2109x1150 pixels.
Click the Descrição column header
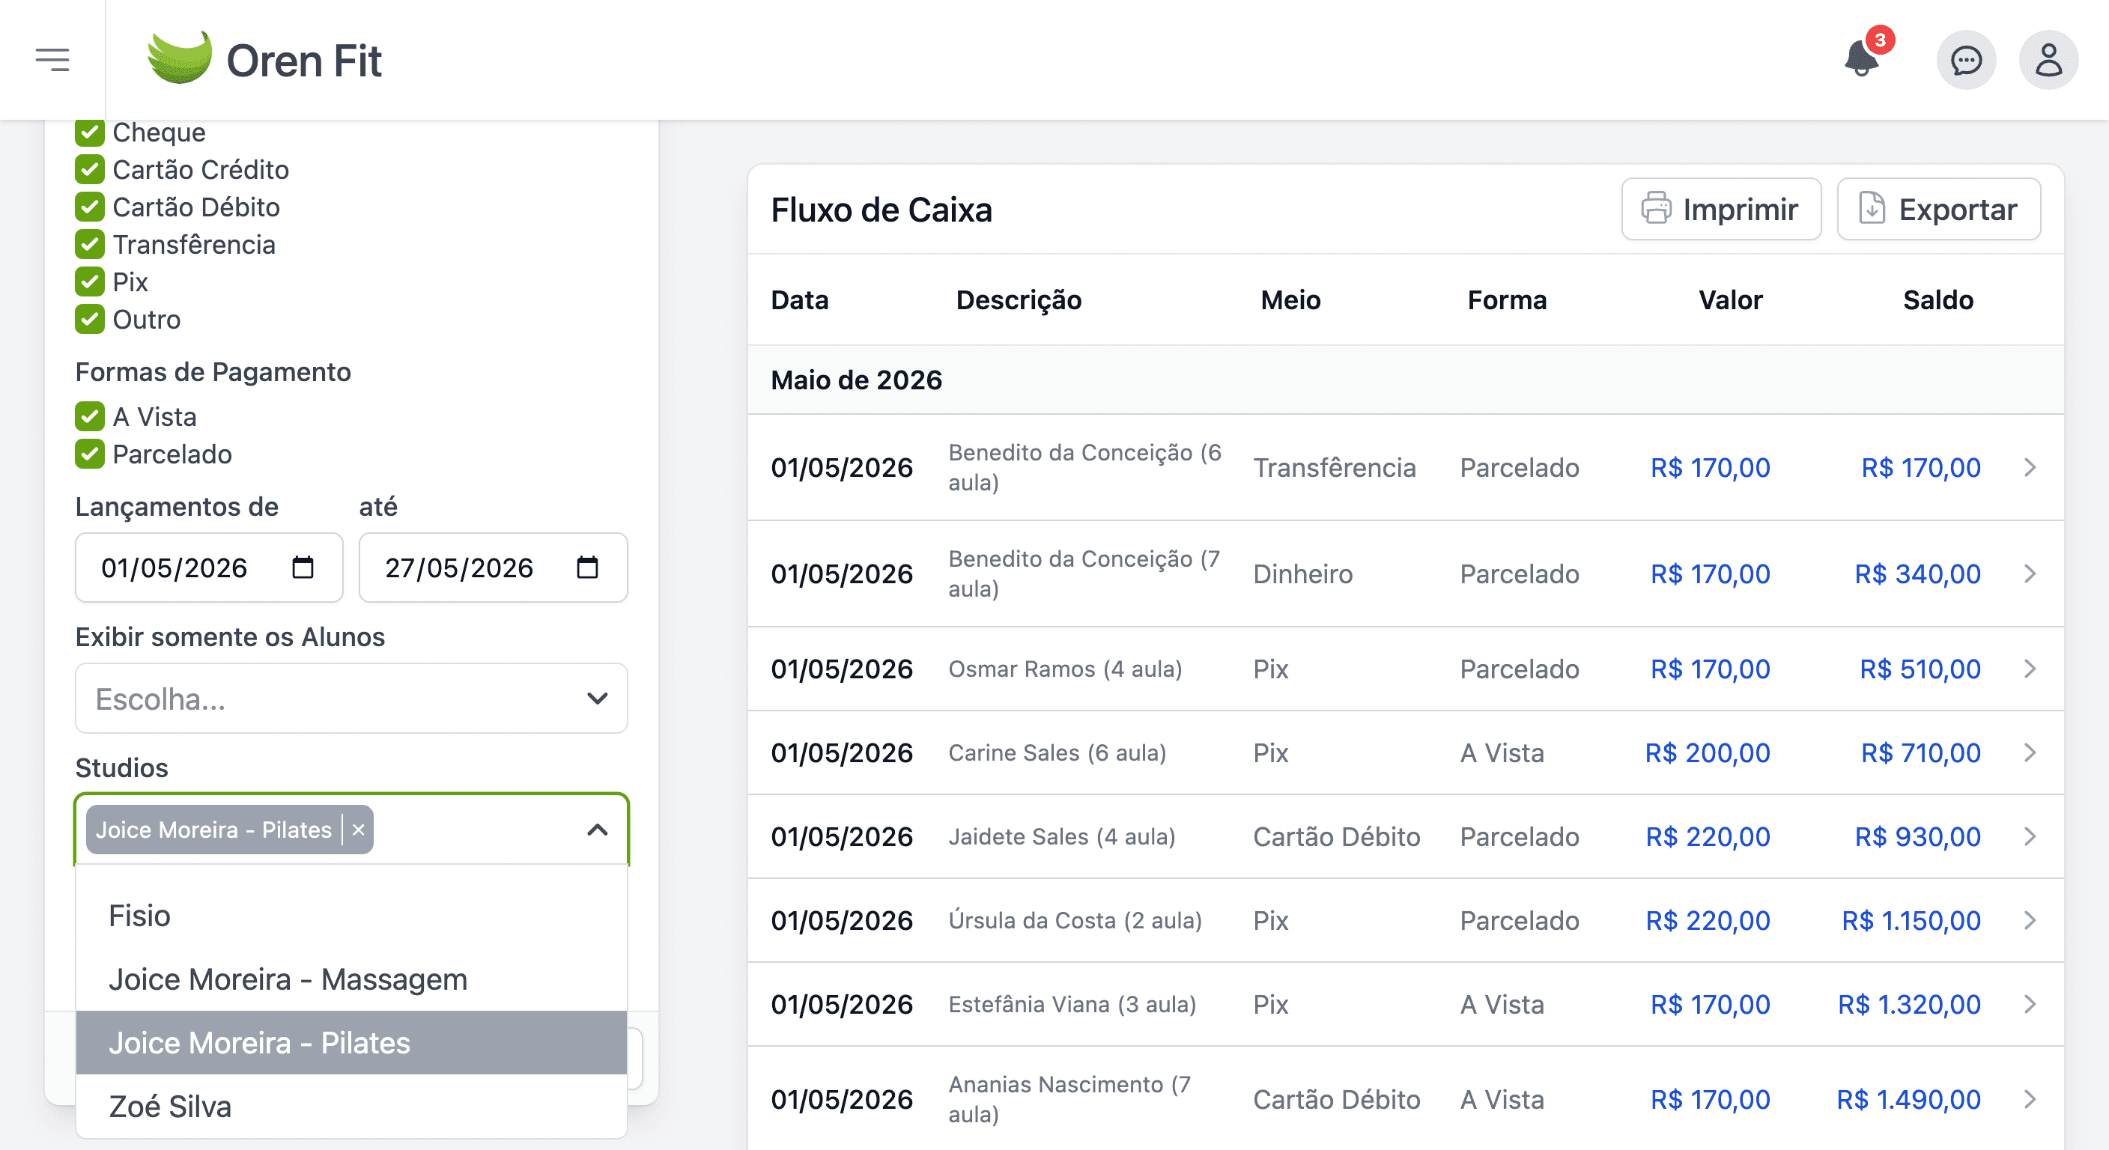click(x=1019, y=300)
